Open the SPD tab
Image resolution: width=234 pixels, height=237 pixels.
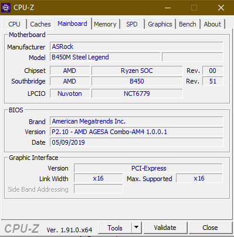pyautogui.click(x=132, y=24)
